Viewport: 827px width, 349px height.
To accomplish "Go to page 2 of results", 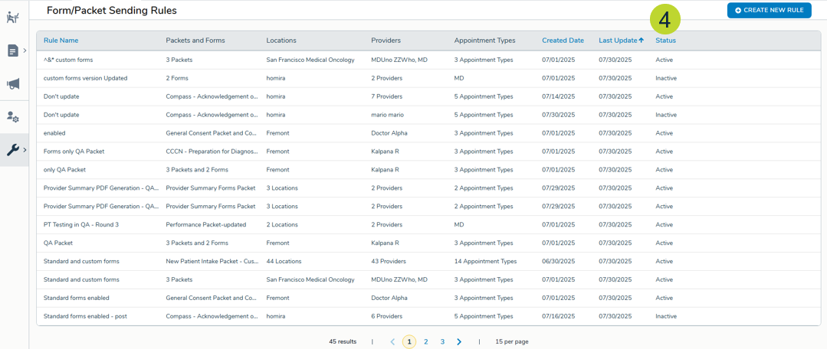I will [x=426, y=341].
